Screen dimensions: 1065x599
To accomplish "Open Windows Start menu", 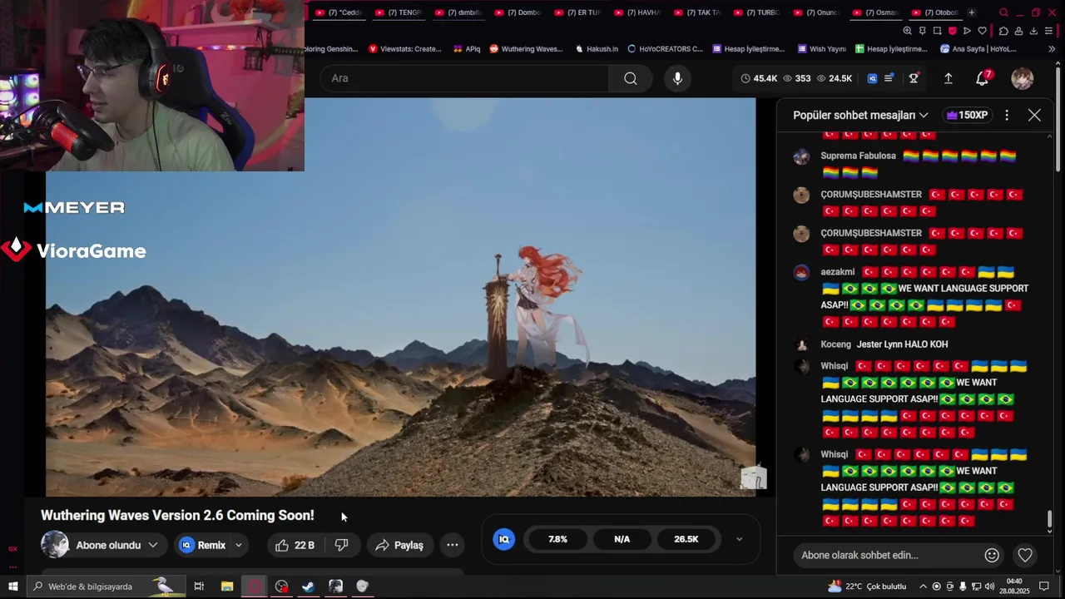I will coord(12,587).
